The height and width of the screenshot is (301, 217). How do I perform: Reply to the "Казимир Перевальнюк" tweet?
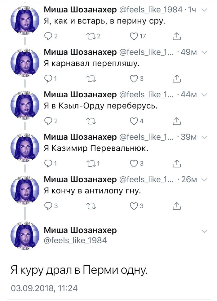(x=49, y=163)
